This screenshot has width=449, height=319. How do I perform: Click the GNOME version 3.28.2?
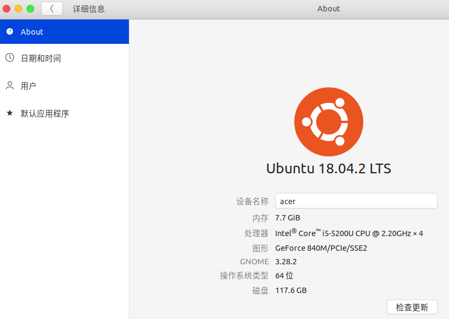(x=286, y=262)
